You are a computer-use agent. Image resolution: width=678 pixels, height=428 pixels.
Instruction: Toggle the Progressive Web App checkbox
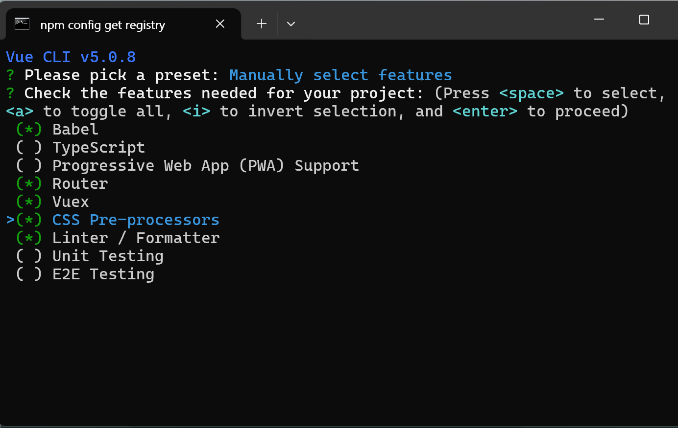tap(29, 166)
